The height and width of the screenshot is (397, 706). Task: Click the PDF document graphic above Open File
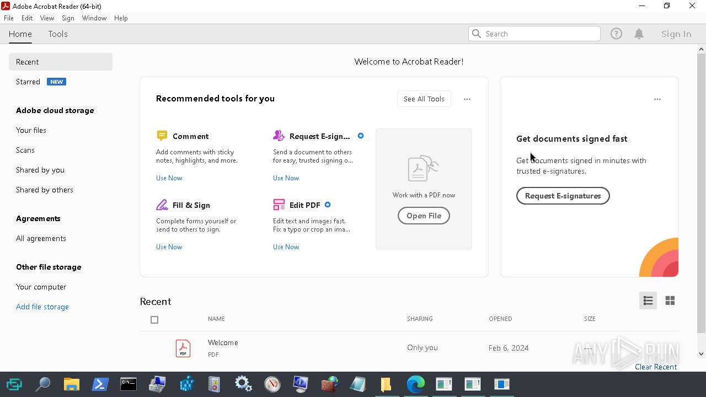point(423,168)
